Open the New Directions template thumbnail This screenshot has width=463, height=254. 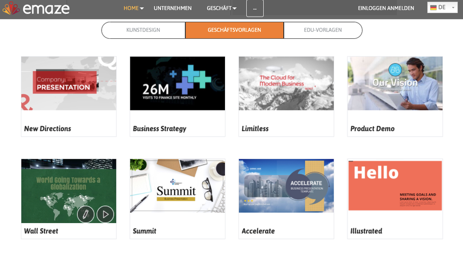tap(69, 83)
